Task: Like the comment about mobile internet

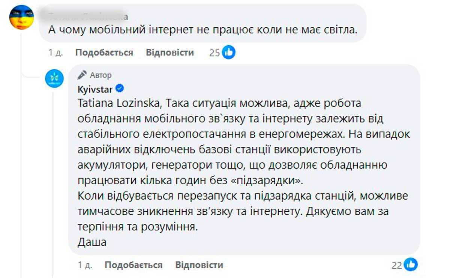Action: [x=104, y=52]
